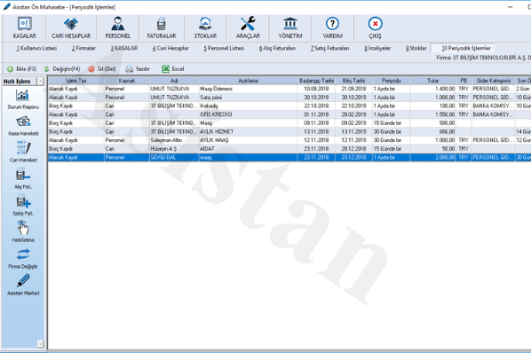Click the 1.550,00 amount cell
This screenshot has width=531, height=353.
click(432, 114)
